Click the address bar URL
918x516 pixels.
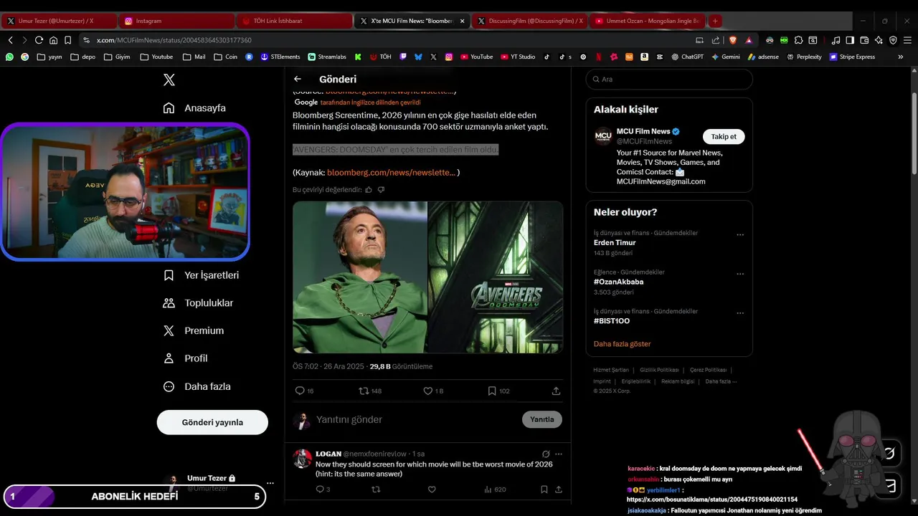point(174,40)
